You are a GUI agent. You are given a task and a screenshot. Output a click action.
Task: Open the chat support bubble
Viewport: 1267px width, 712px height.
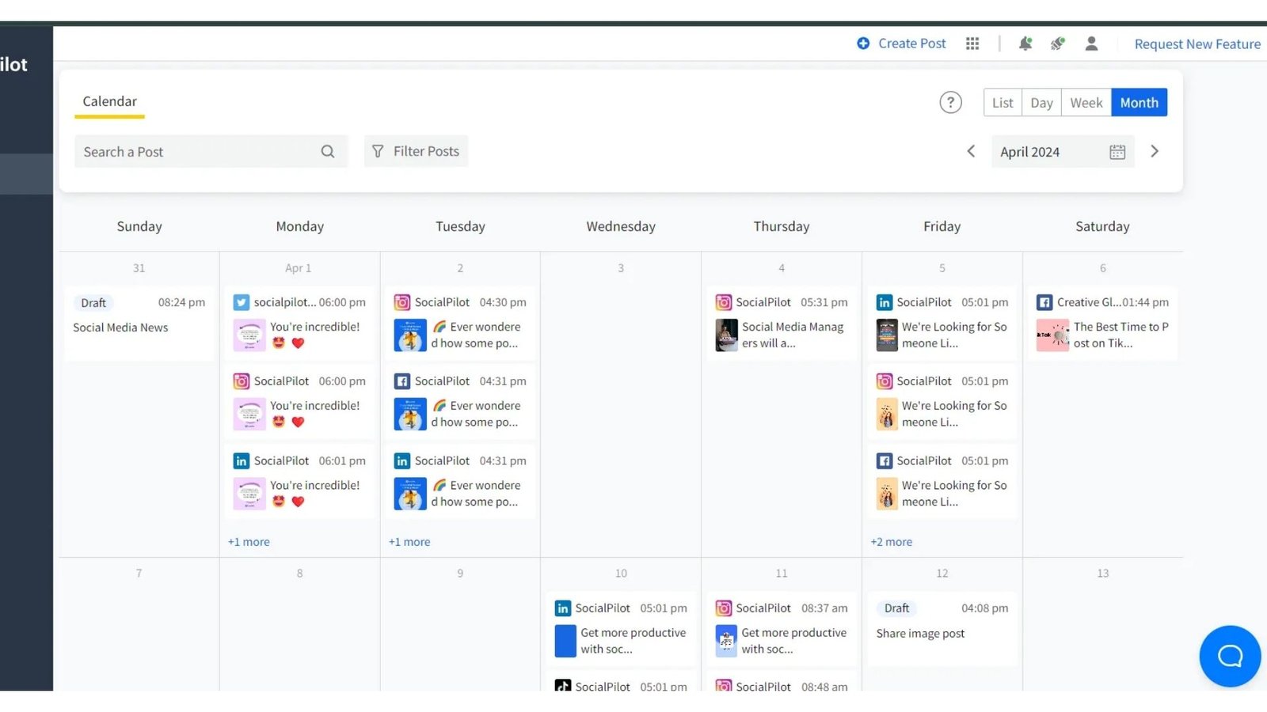tap(1230, 656)
